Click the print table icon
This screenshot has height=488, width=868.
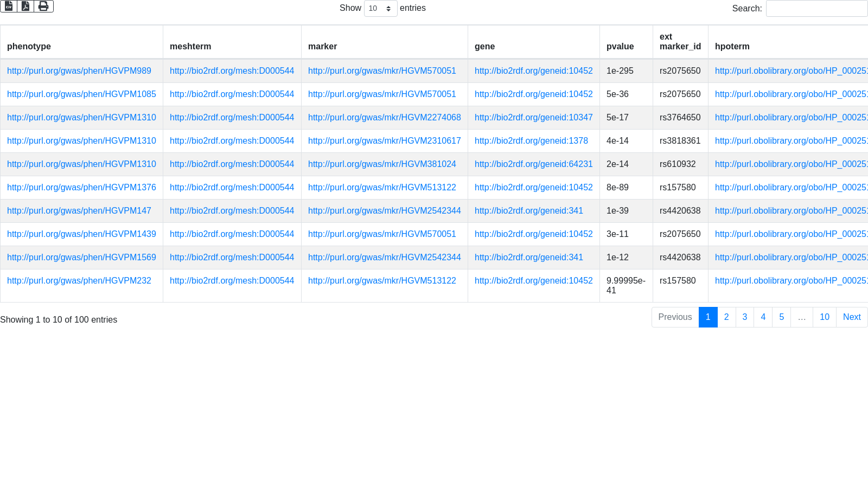(43, 6)
